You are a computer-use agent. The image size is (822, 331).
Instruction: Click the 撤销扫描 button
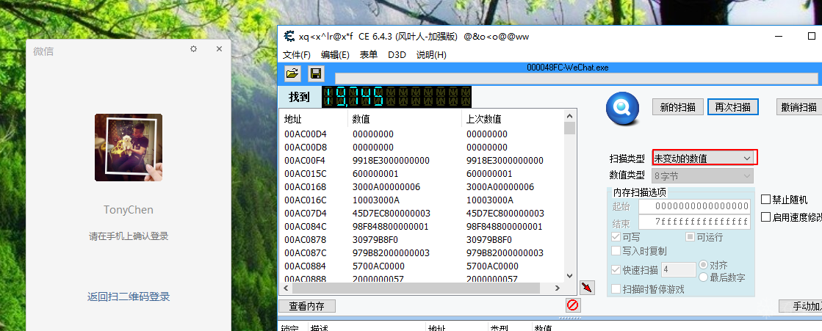[799, 107]
